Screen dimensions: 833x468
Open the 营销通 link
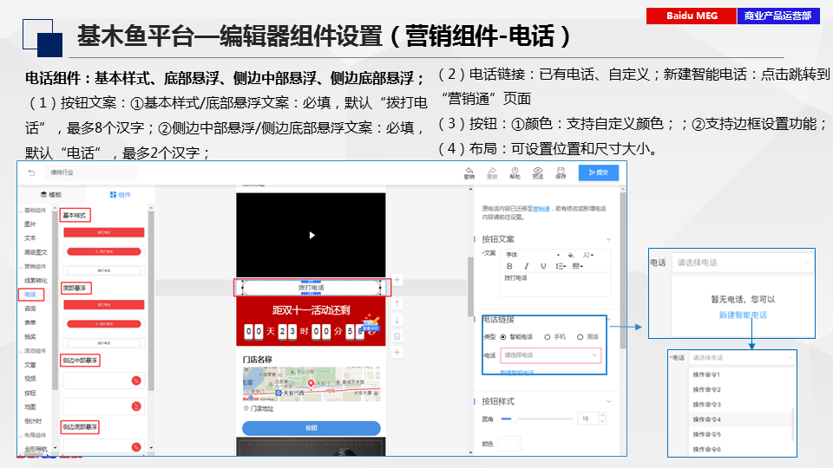click(x=541, y=209)
